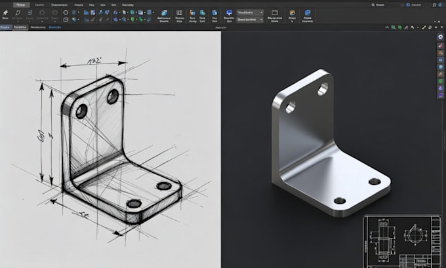Screen dimensions: 446x268
Task: Select the highlighted first ribbon tab
Action: click(22, 5)
